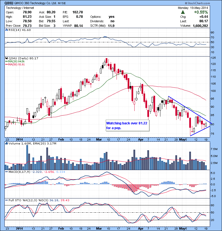Image resolution: width=222 pixels, height=231 pixels.
Task: Click the MACD(8,17,9) legend line marker
Action: pyautogui.click(x=6, y=172)
